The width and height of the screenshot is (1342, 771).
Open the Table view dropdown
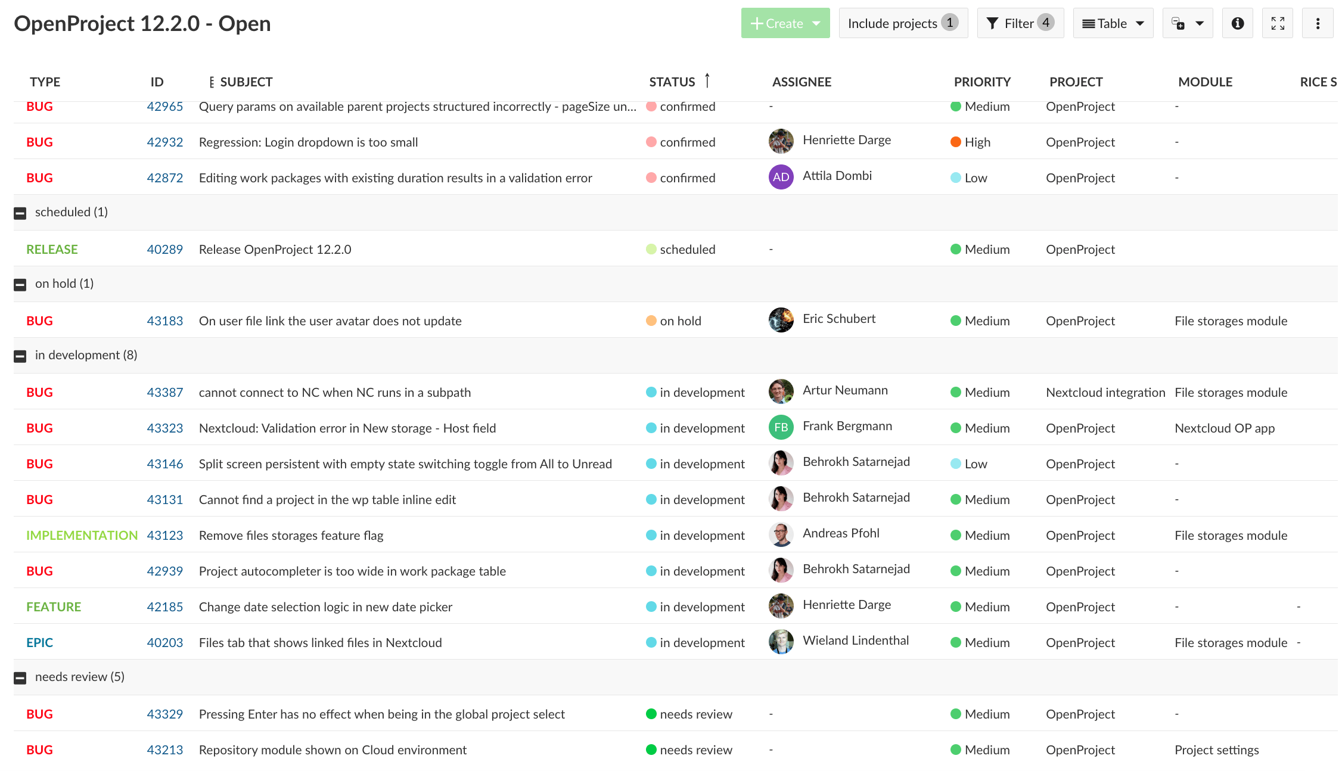(1113, 23)
